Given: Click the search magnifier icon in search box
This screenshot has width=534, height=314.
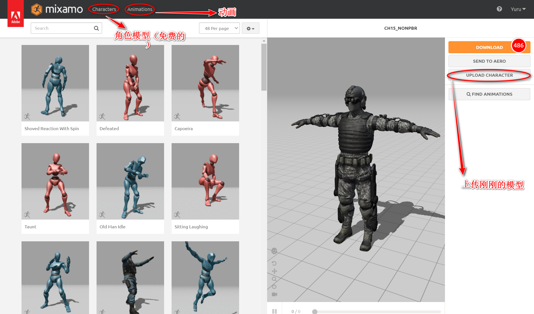Looking at the screenshot, I should (x=96, y=28).
